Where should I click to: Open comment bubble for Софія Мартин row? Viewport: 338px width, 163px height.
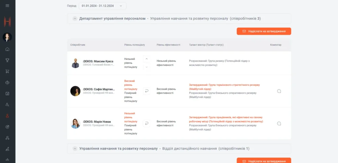[x=279, y=91]
